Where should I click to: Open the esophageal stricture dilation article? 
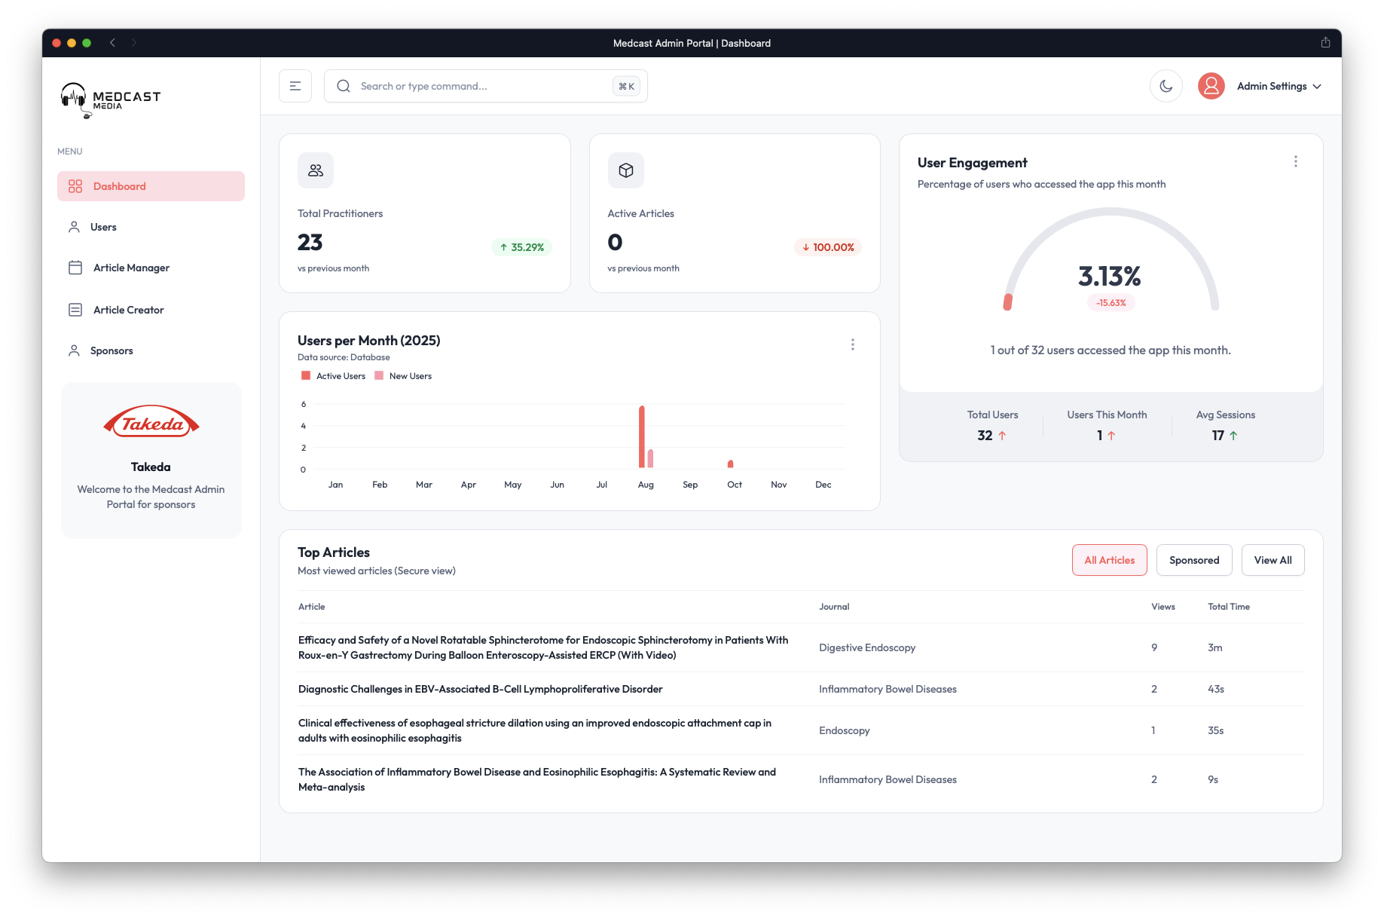[x=535, y=730]
